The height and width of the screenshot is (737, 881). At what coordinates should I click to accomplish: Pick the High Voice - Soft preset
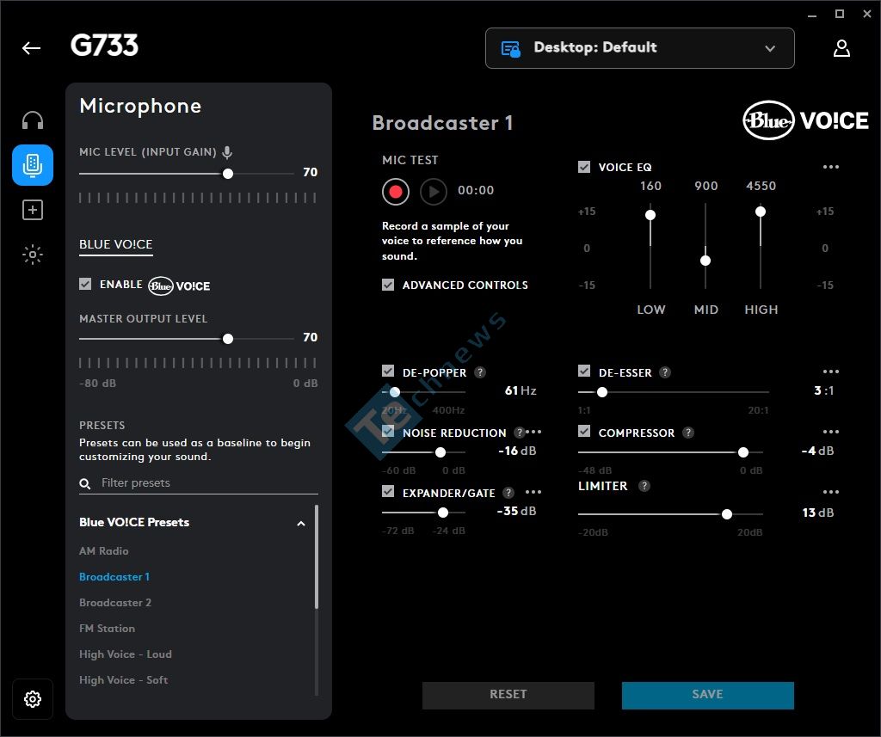tap(124, 680)
